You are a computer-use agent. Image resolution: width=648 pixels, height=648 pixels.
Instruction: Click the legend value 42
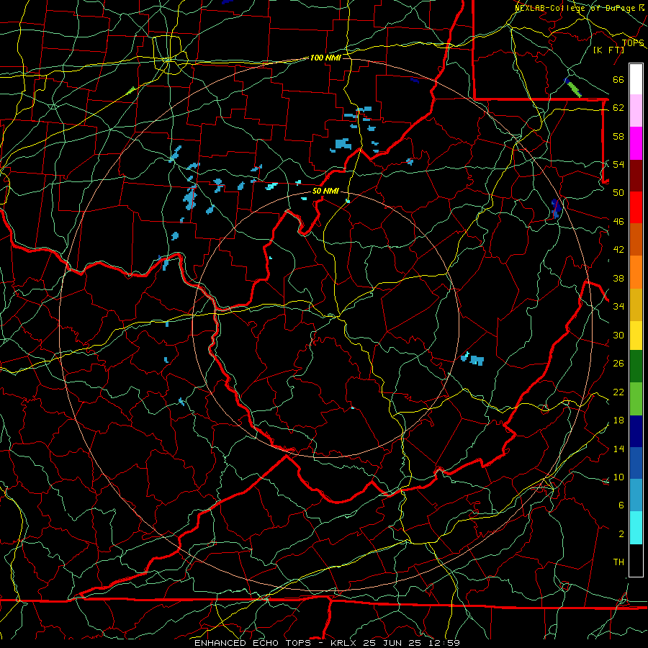[618, 250]
